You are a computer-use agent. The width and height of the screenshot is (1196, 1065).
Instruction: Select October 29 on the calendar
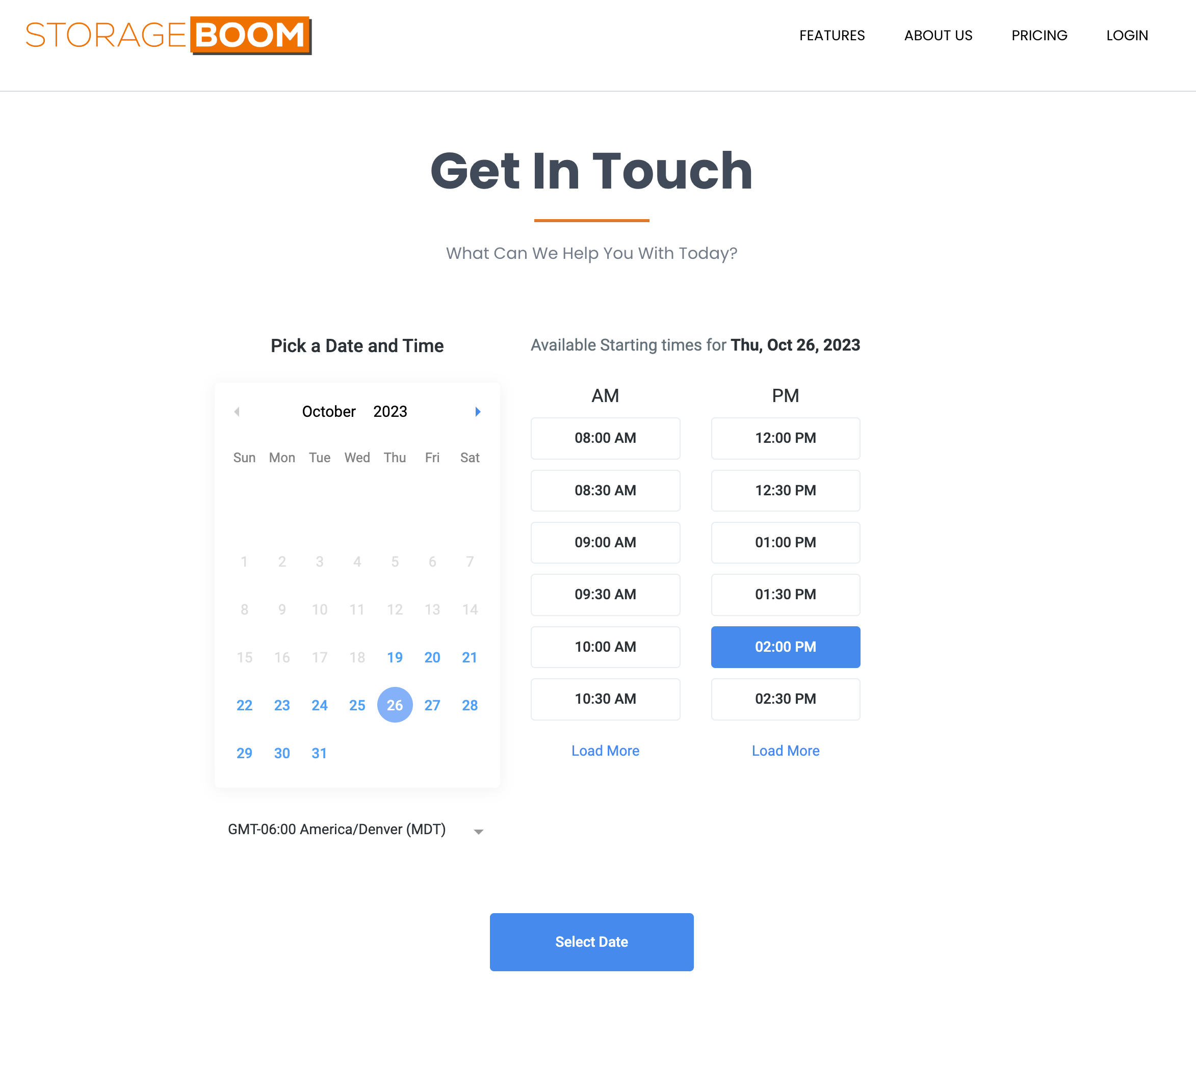point(245,754)
